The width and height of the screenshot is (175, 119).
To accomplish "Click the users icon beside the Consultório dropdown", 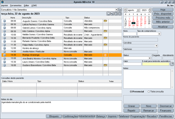I will (120, 10).
